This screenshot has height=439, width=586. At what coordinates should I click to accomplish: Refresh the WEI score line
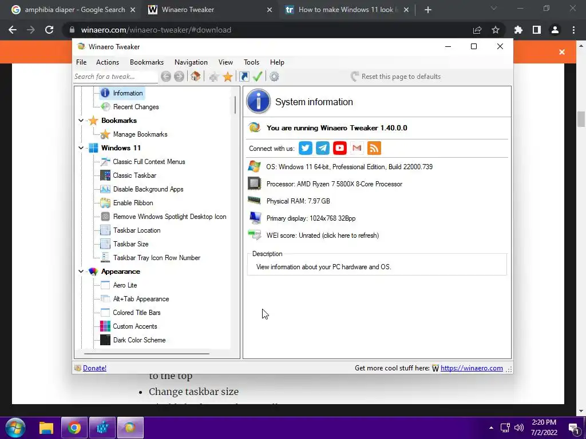(x=323, y=236)
